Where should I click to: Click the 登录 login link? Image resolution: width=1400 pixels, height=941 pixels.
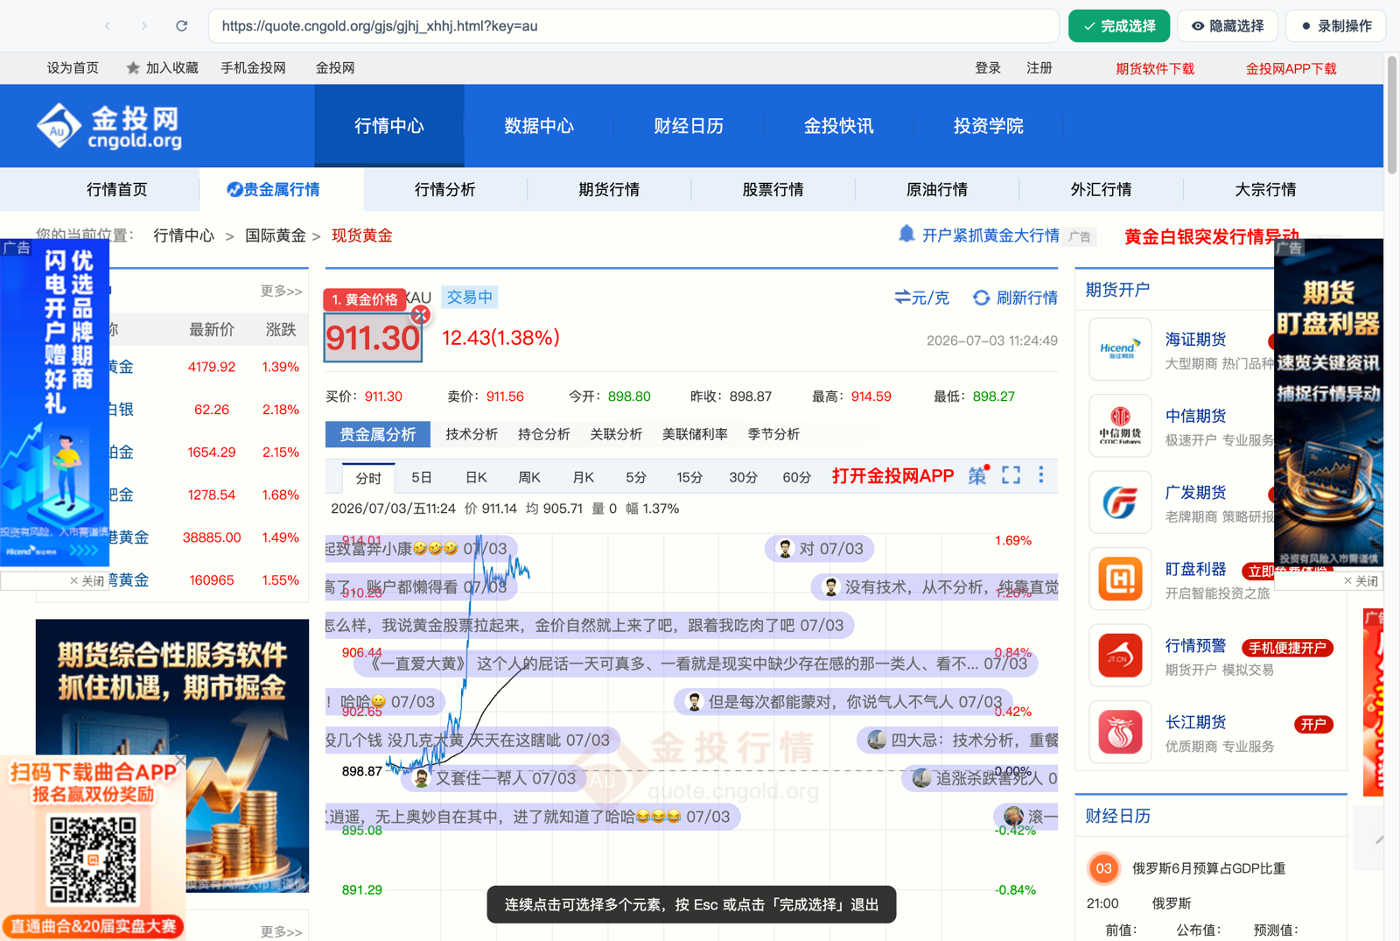pyautogui.click(x=988, y=67)
